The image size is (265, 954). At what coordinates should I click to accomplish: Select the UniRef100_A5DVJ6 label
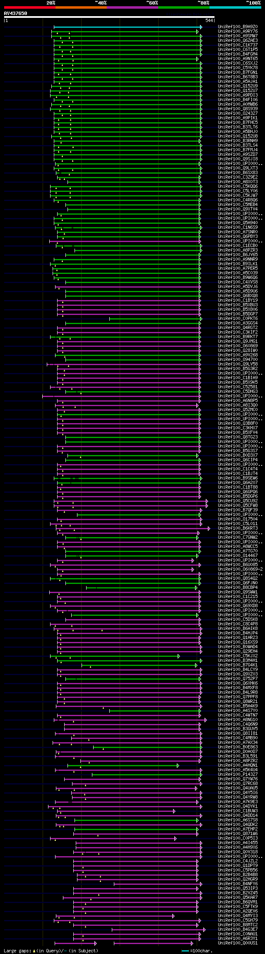pyautogui.click(x=238, y=287)
